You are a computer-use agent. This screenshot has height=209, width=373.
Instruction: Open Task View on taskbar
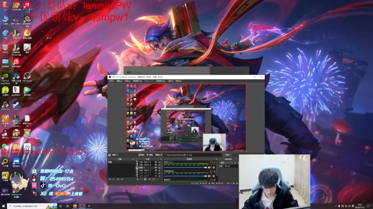pos(68,206)
